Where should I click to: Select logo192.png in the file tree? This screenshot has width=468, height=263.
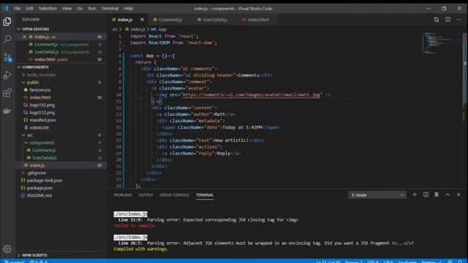(x=61, y=105)
